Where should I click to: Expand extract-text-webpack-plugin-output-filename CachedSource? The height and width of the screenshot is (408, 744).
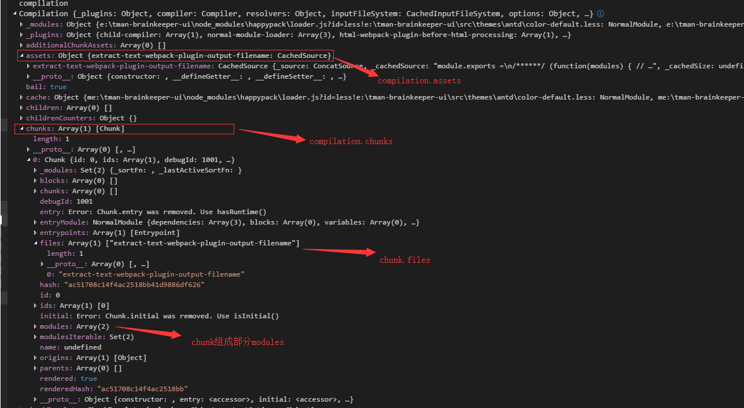coord(28,66)
